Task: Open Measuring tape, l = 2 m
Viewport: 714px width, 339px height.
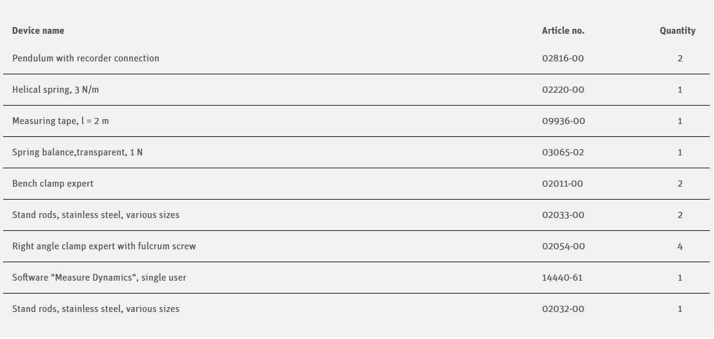Action: pyautogui.click(x=60, y=121)
